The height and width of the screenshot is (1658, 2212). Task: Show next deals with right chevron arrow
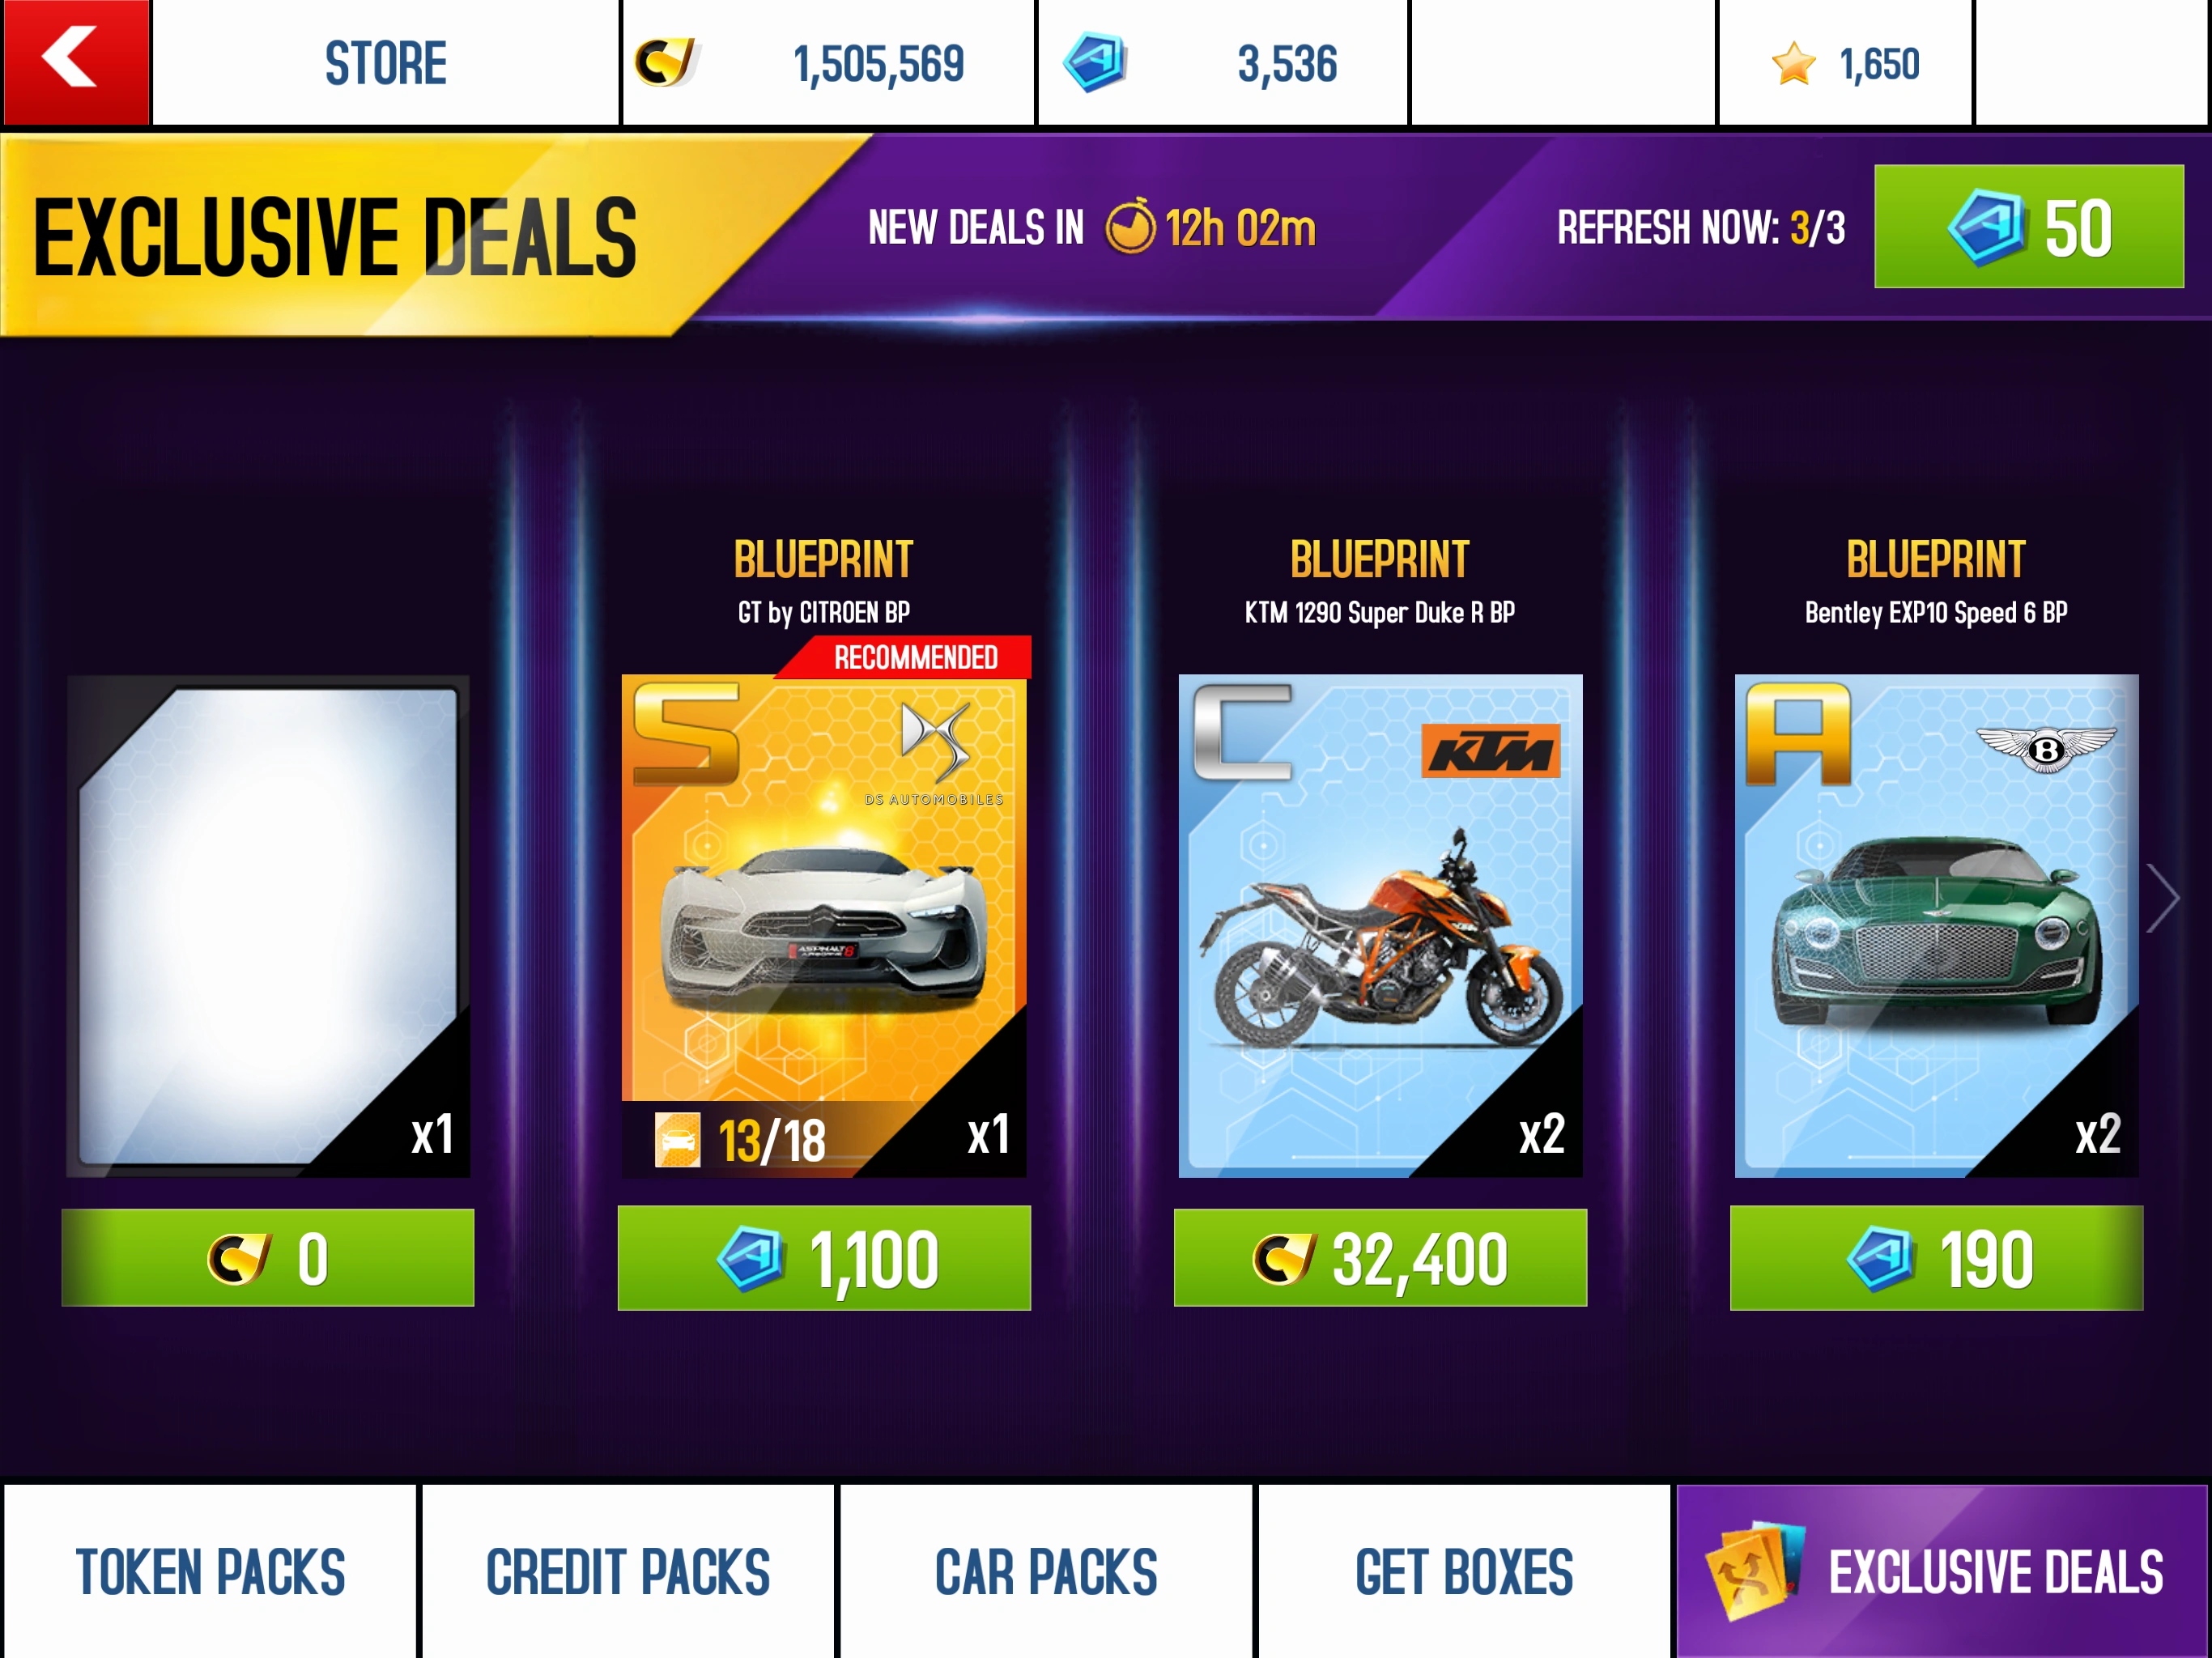(x=2163, y=898)
